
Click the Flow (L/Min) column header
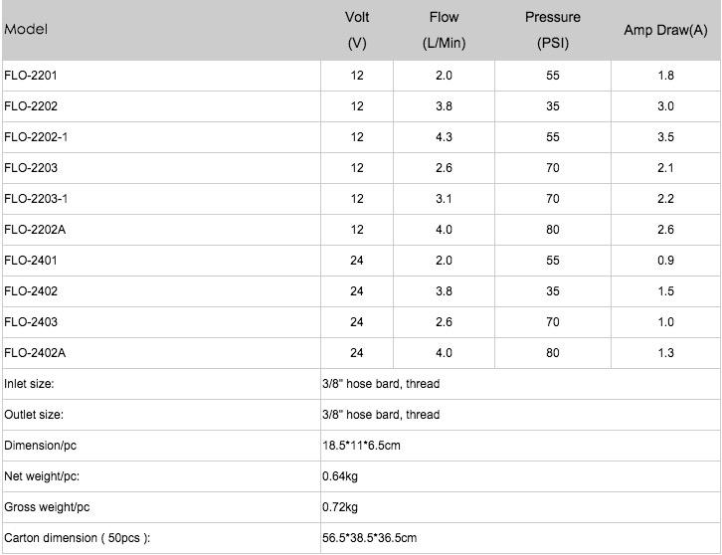(x=444, y=30)
